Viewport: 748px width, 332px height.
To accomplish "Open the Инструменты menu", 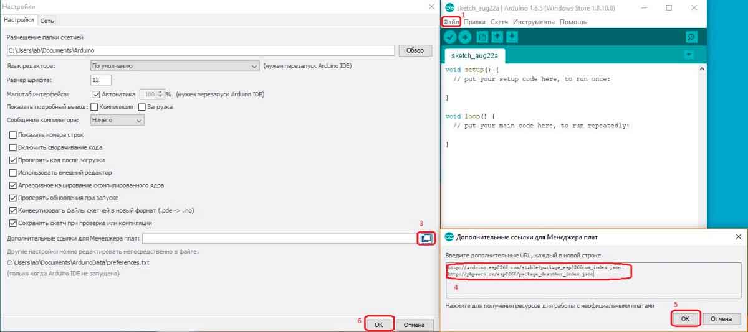I will (534, 22).
